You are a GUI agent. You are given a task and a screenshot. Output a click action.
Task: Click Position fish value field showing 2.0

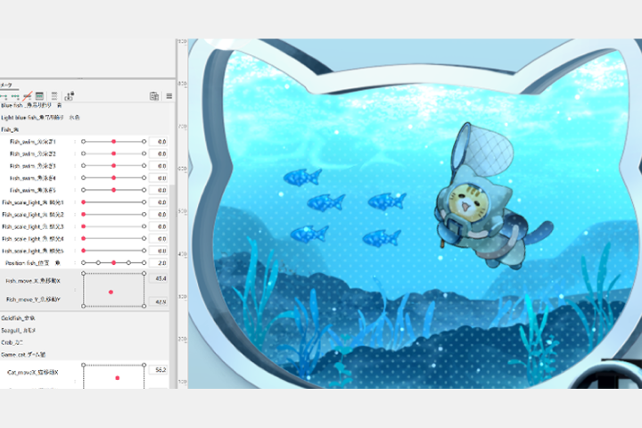tap(159, 263)
